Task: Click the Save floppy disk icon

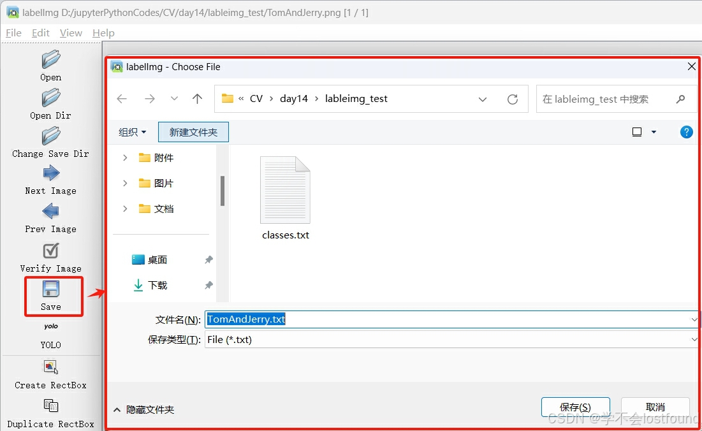Action: 51,289
